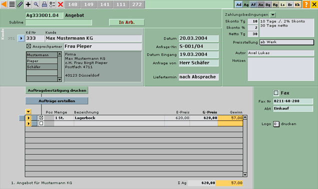Open the yellow dropdown above positions list
Viewport: 318px width, 189px height.
[28, 111]
